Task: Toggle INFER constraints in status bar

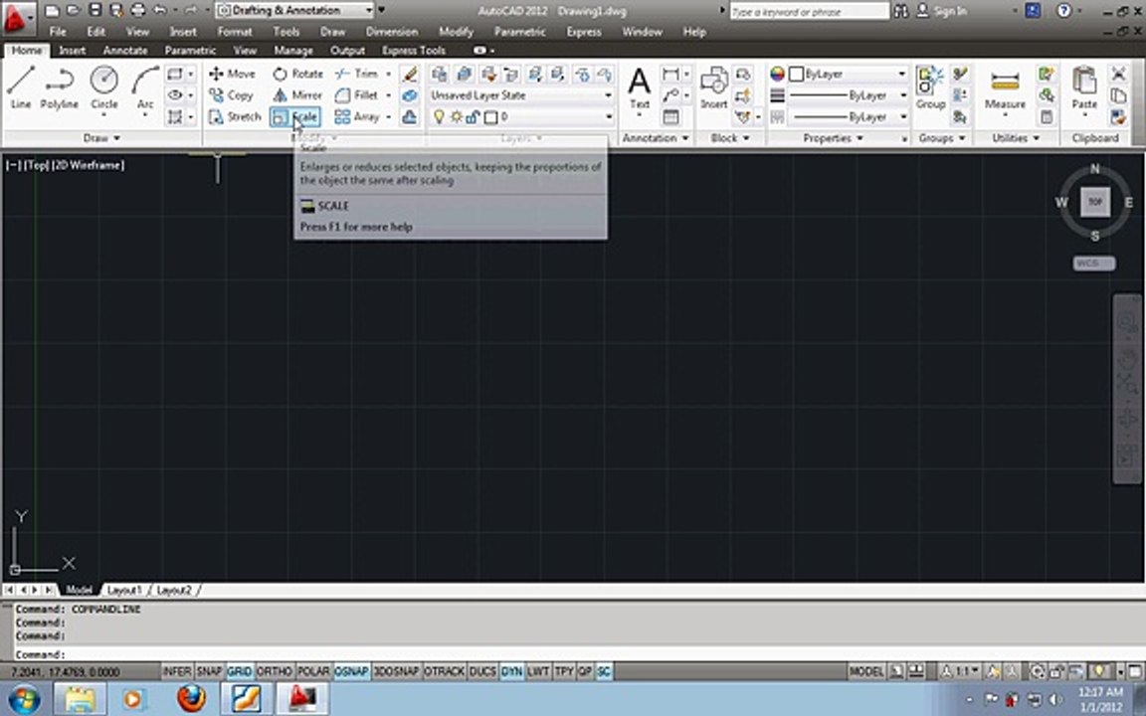Action: [177, 671]
